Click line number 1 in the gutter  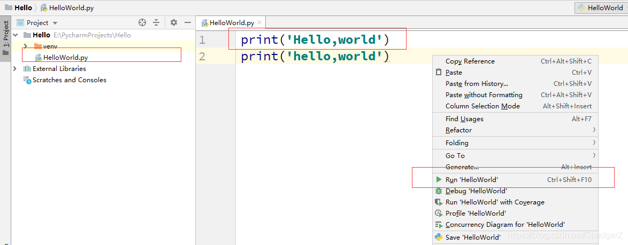point(202,40)
